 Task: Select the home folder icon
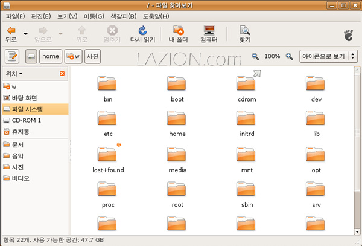point(176,118)
